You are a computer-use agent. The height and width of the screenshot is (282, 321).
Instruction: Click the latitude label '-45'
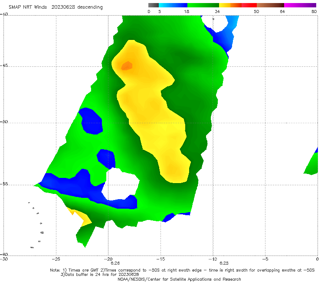click(4, 66)
